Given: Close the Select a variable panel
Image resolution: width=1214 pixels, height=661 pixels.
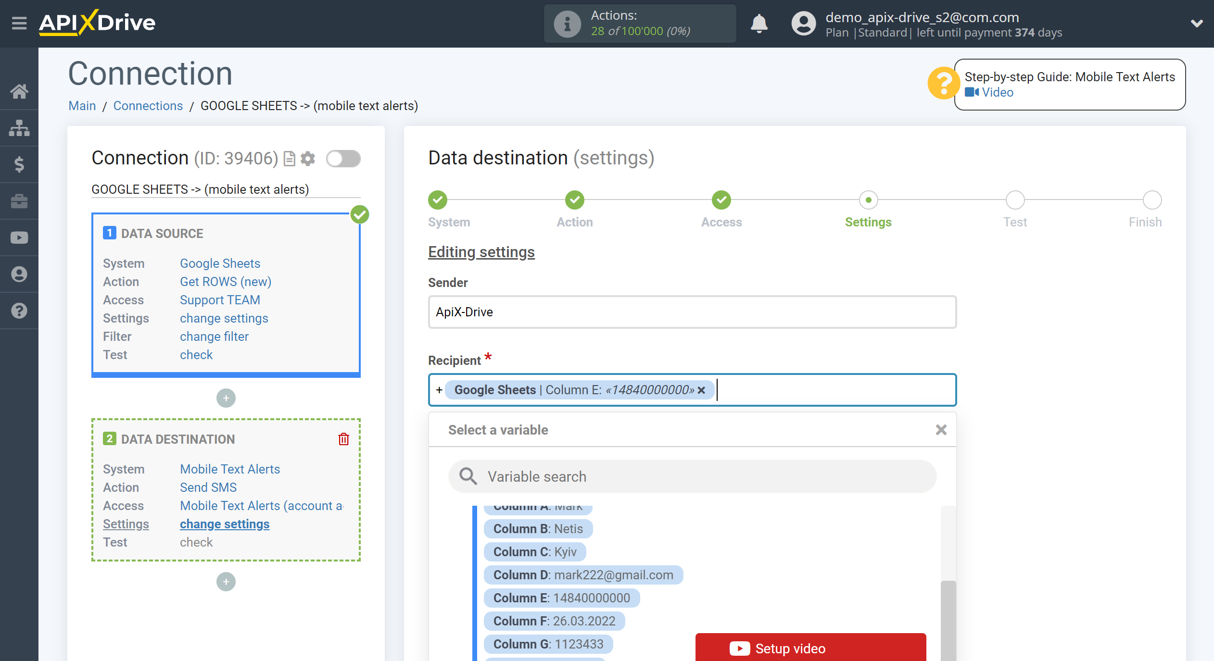Looking at the screenshot, I should click(941, 430).
